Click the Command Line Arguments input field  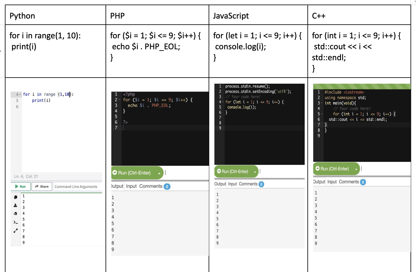(77, 187)
